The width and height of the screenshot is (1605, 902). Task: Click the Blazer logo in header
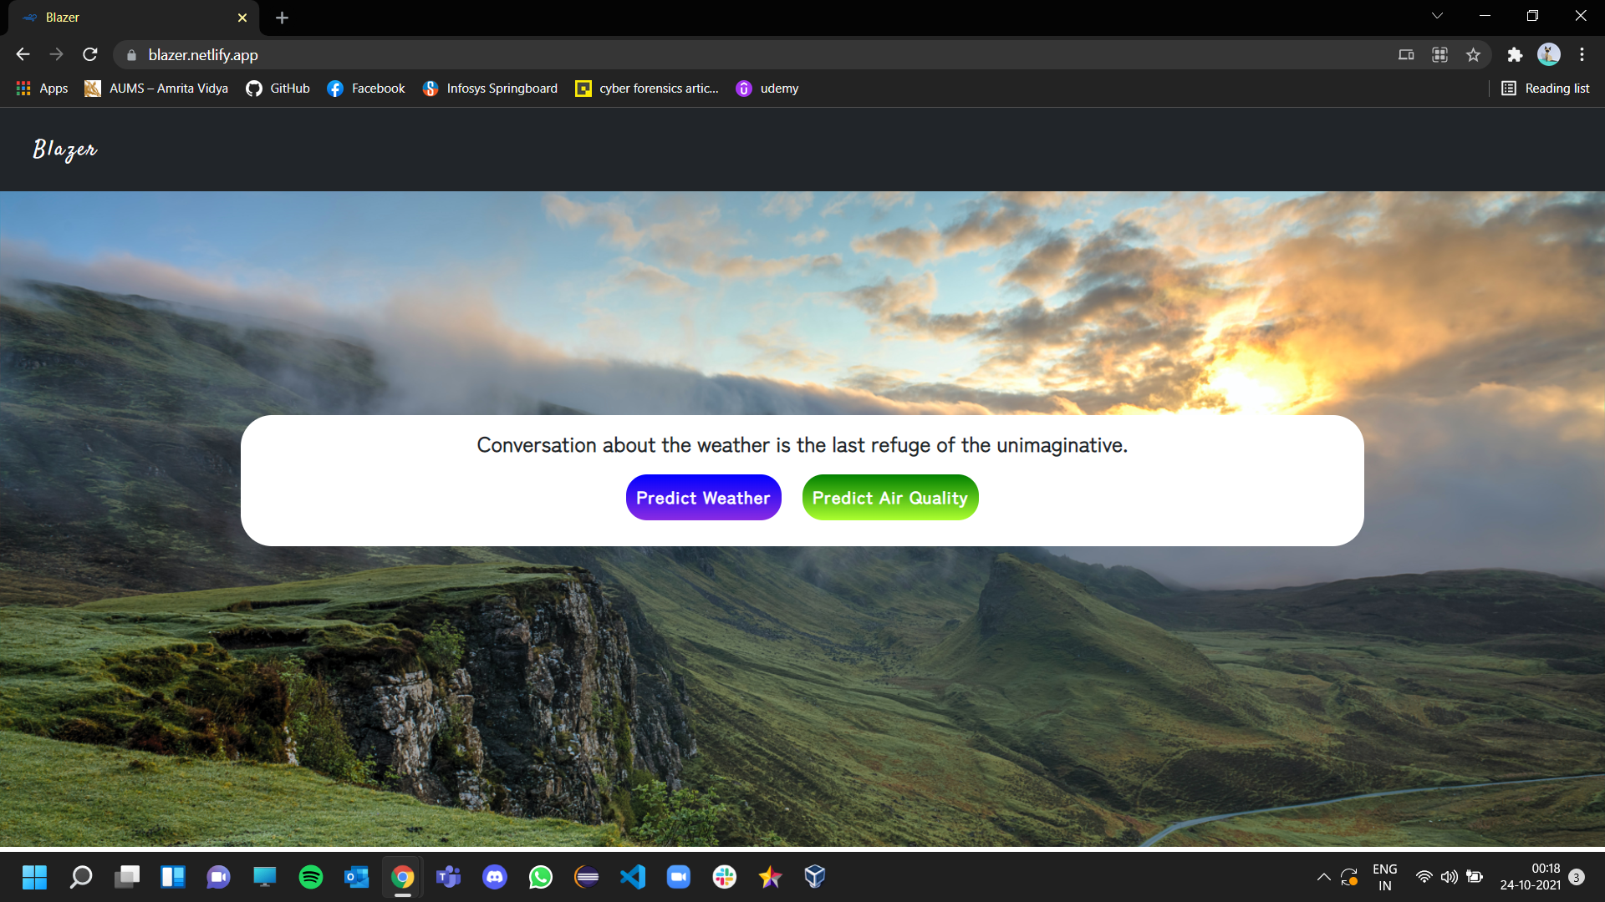click(x=65, y=149)
